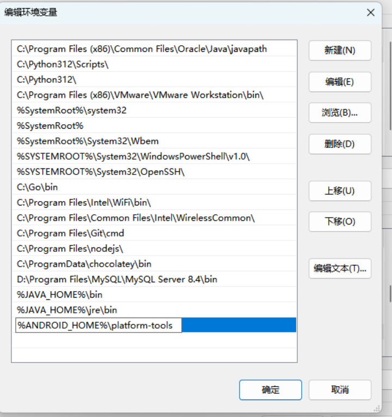Select C:\Python312\Scripts\ entry

[154, 64]
